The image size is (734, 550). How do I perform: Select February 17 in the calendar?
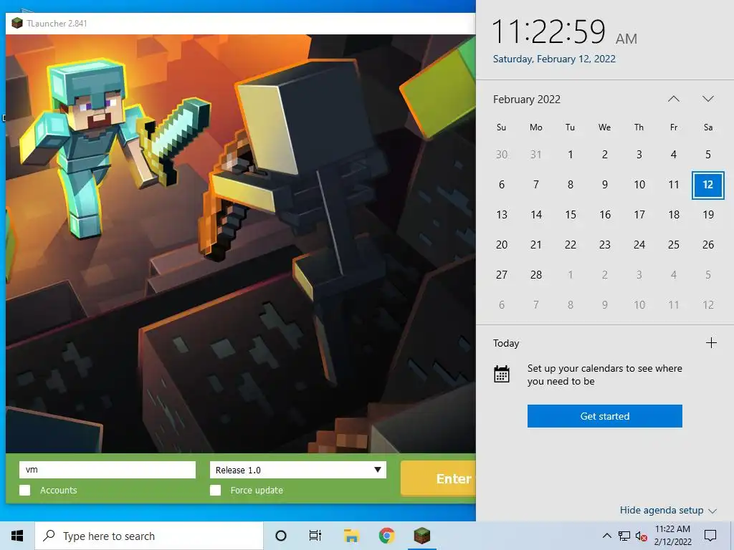coord(639,215)
